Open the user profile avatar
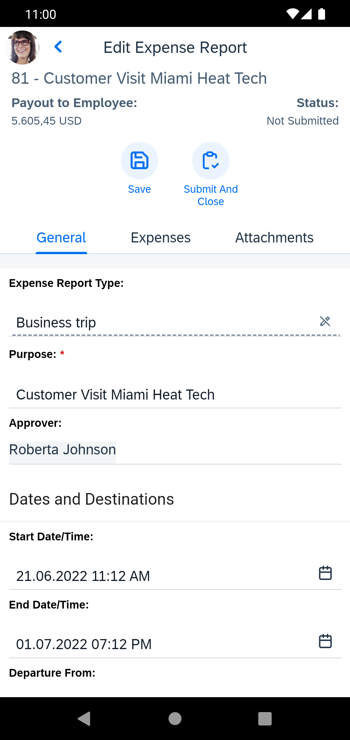The width and height of the screenshot is (350, 740). point(23,47)
